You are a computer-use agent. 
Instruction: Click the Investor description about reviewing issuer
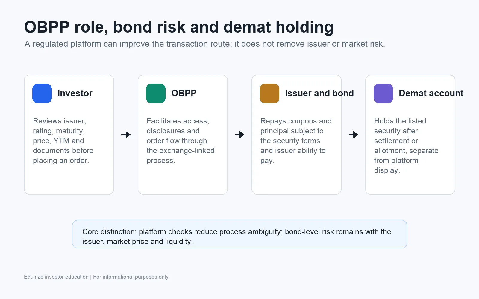click(63, 141)
